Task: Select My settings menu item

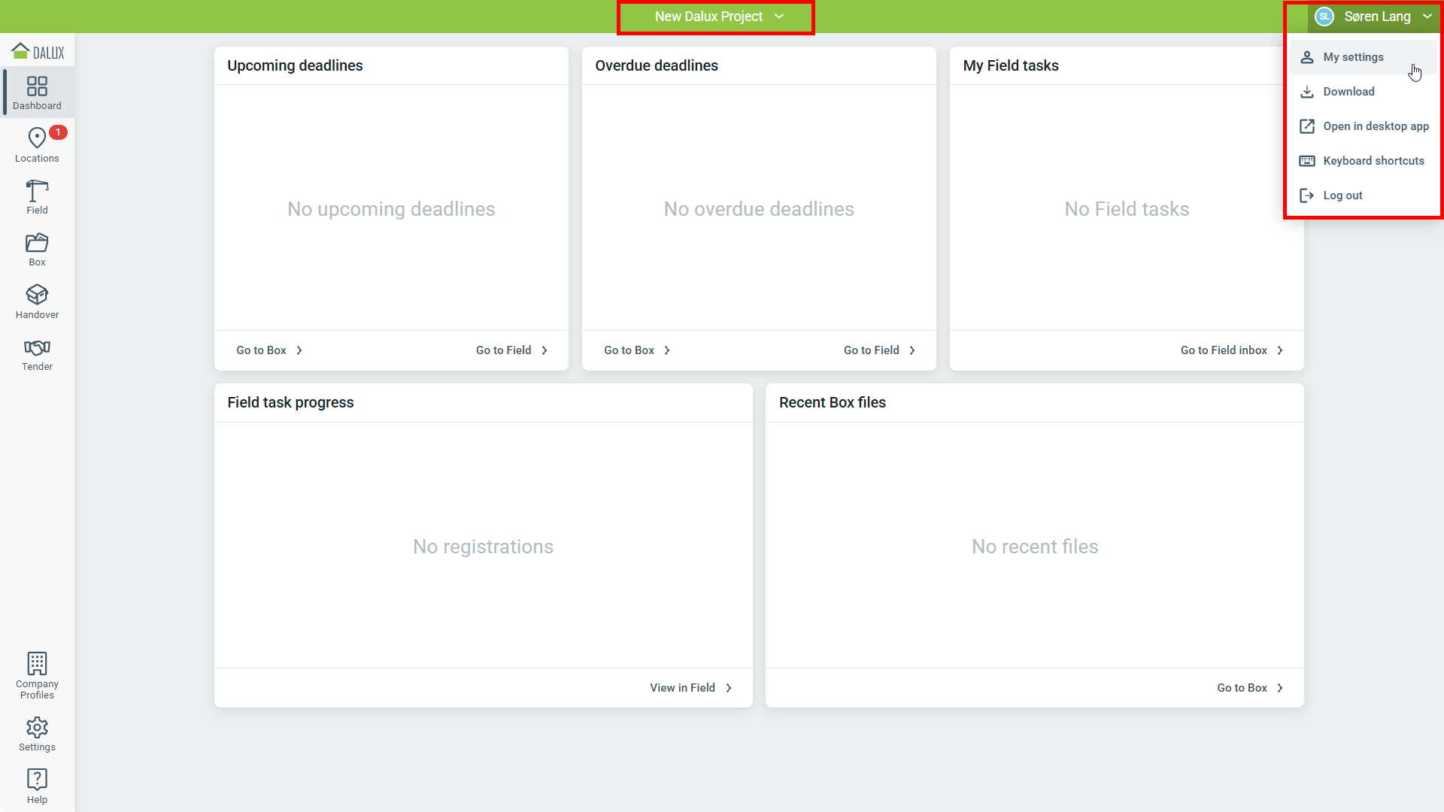Action: click(1352, 57)
